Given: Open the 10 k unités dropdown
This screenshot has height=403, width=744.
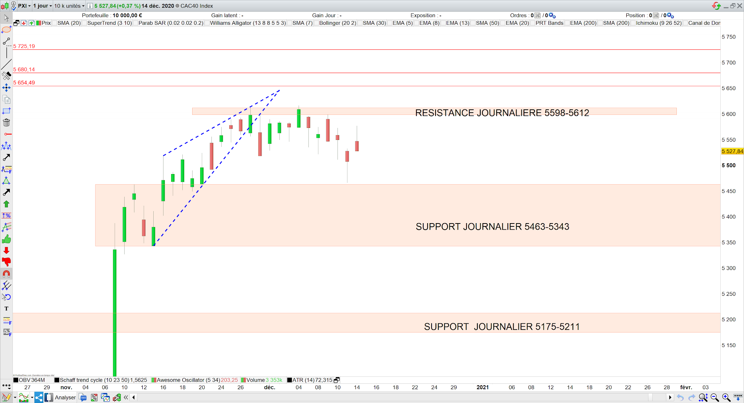Looking at the screenshot, I should pos(69,6).
